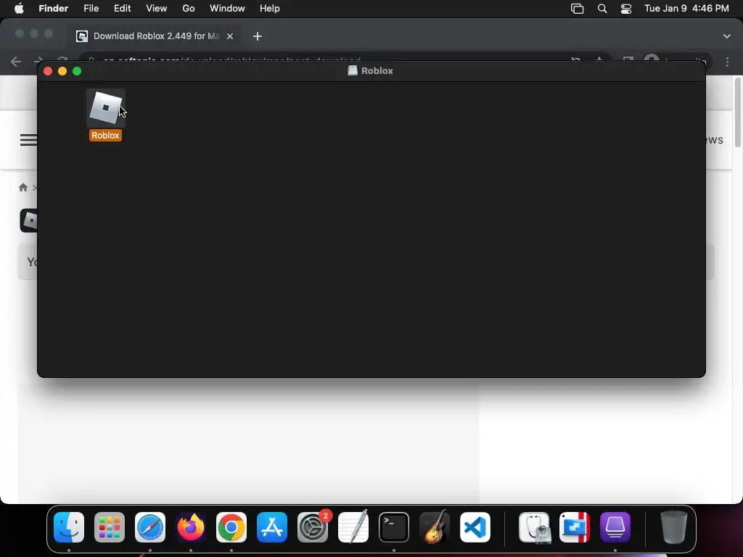Open the purple disk image app in Dock
The image size is (743, 557).
pos(615,527)
